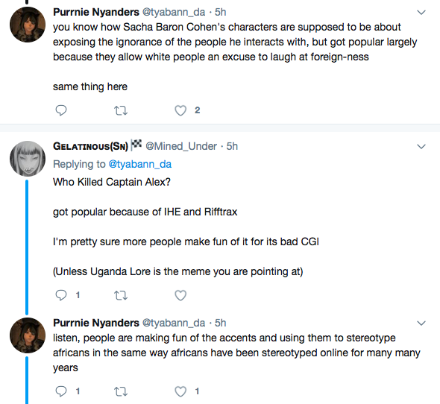Reply to the Sacha Baron Cohen tweet
Screen dimensions: 440x404
61,110
